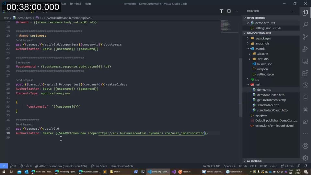
Task: Open Windows Start menu
Action: point(4,172)
